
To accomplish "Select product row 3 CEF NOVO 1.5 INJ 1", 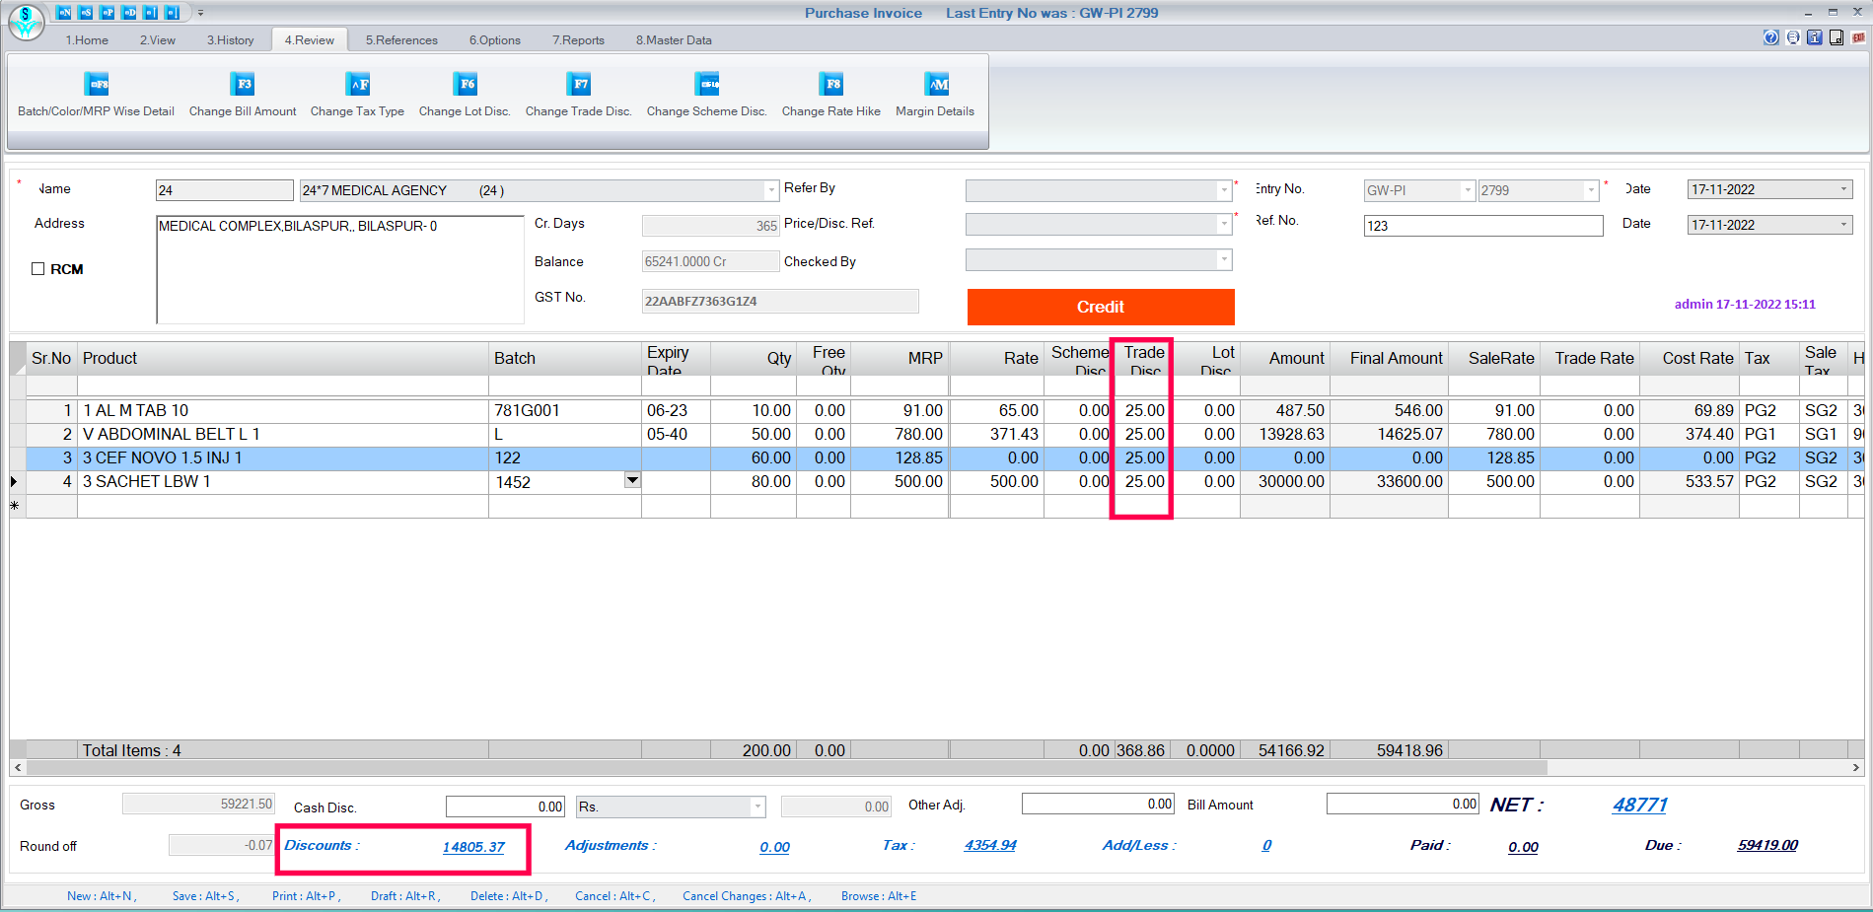I will (936, 457).
